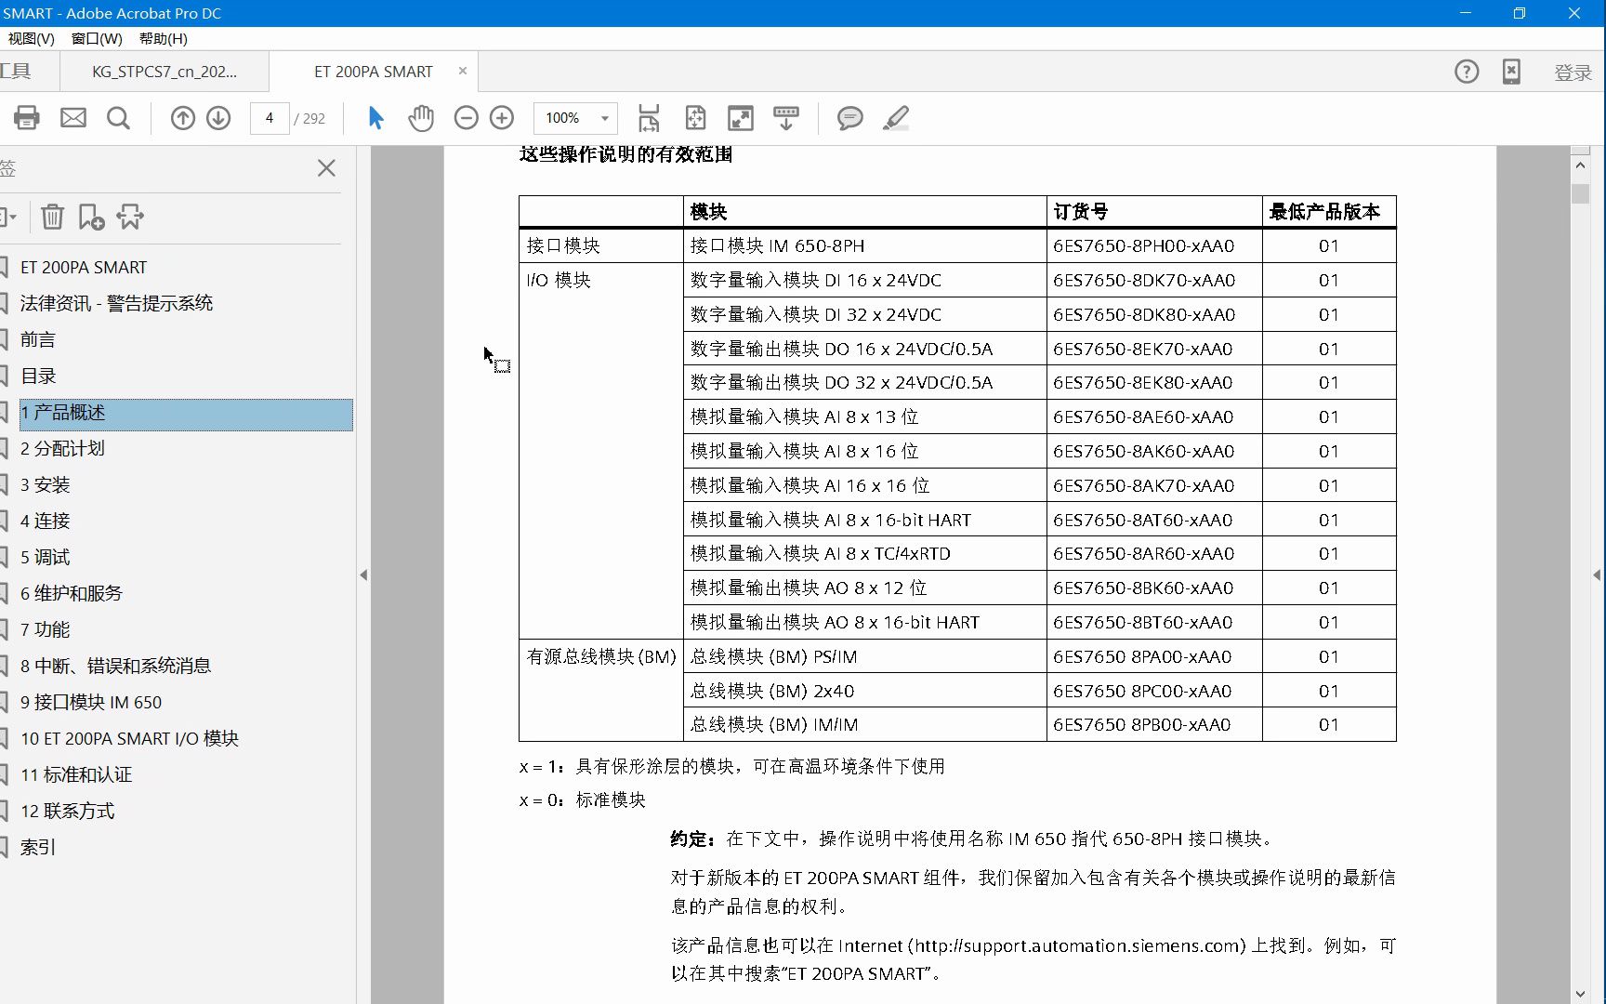
Task: Enter full screen mode icon
Action: tap(741, 118)
